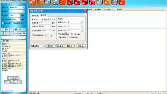Click the gray circular wheel icon
The image size is (167, 94).
(114, 2)
